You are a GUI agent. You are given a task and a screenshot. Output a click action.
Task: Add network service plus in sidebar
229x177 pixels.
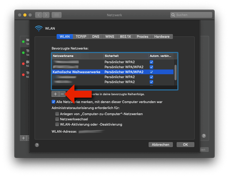23,138
